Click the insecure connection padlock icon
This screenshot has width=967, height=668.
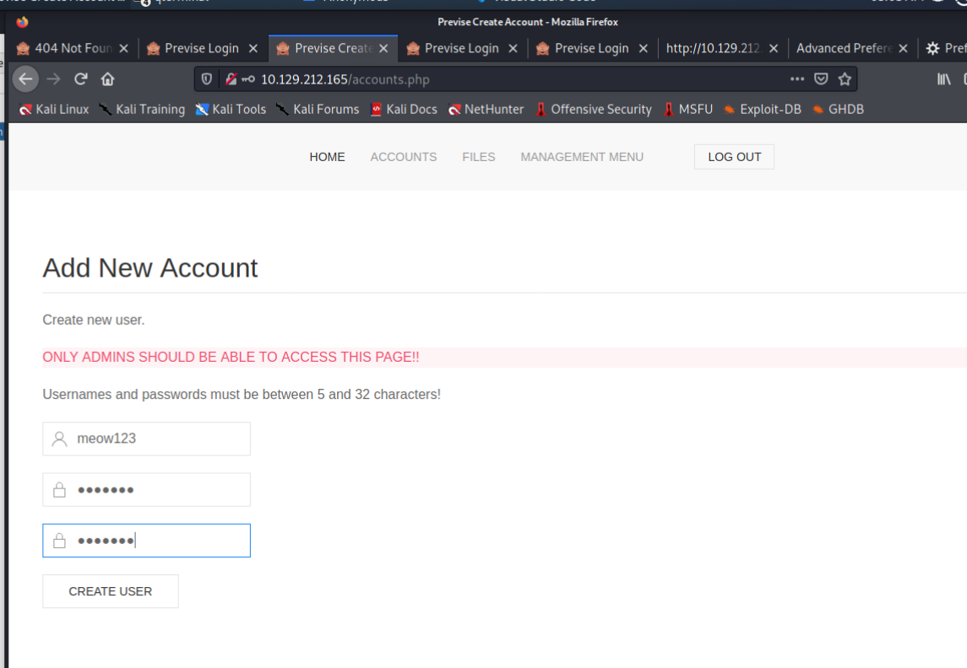click(x=231, y=79)
